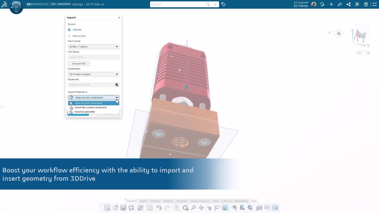Collapse the view panel with left chevron
Image resolution: width=379 pixels, height=213 pixels.
tap(329, 33)
